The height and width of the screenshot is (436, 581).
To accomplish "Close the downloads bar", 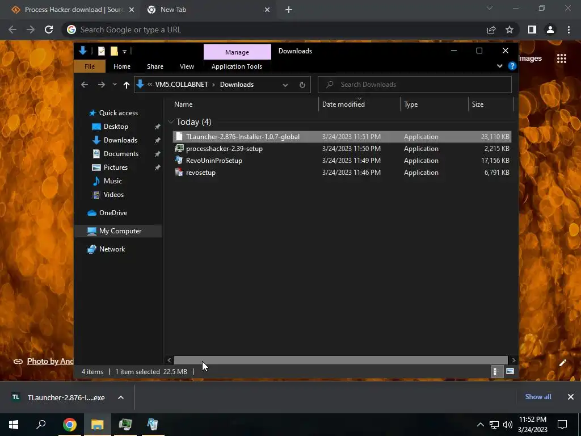I will [571, 397].
